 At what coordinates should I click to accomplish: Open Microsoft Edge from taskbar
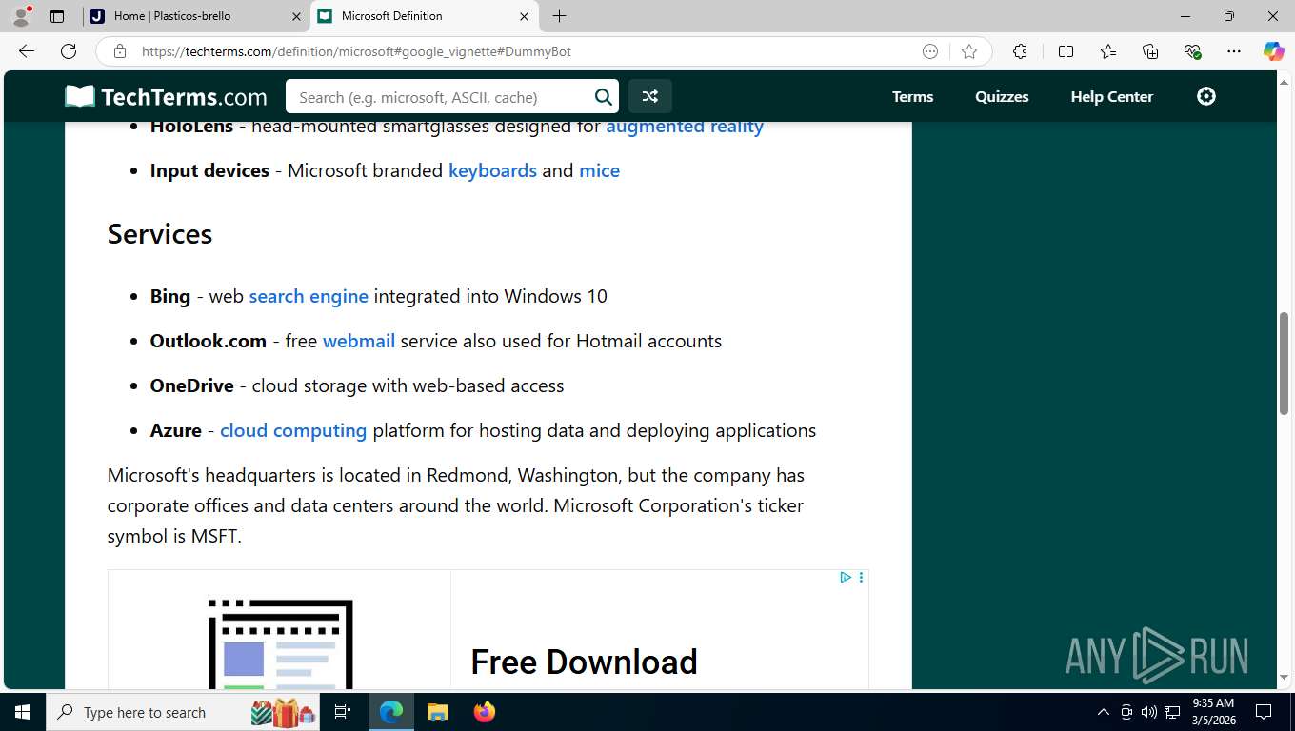tap(391, 712)
